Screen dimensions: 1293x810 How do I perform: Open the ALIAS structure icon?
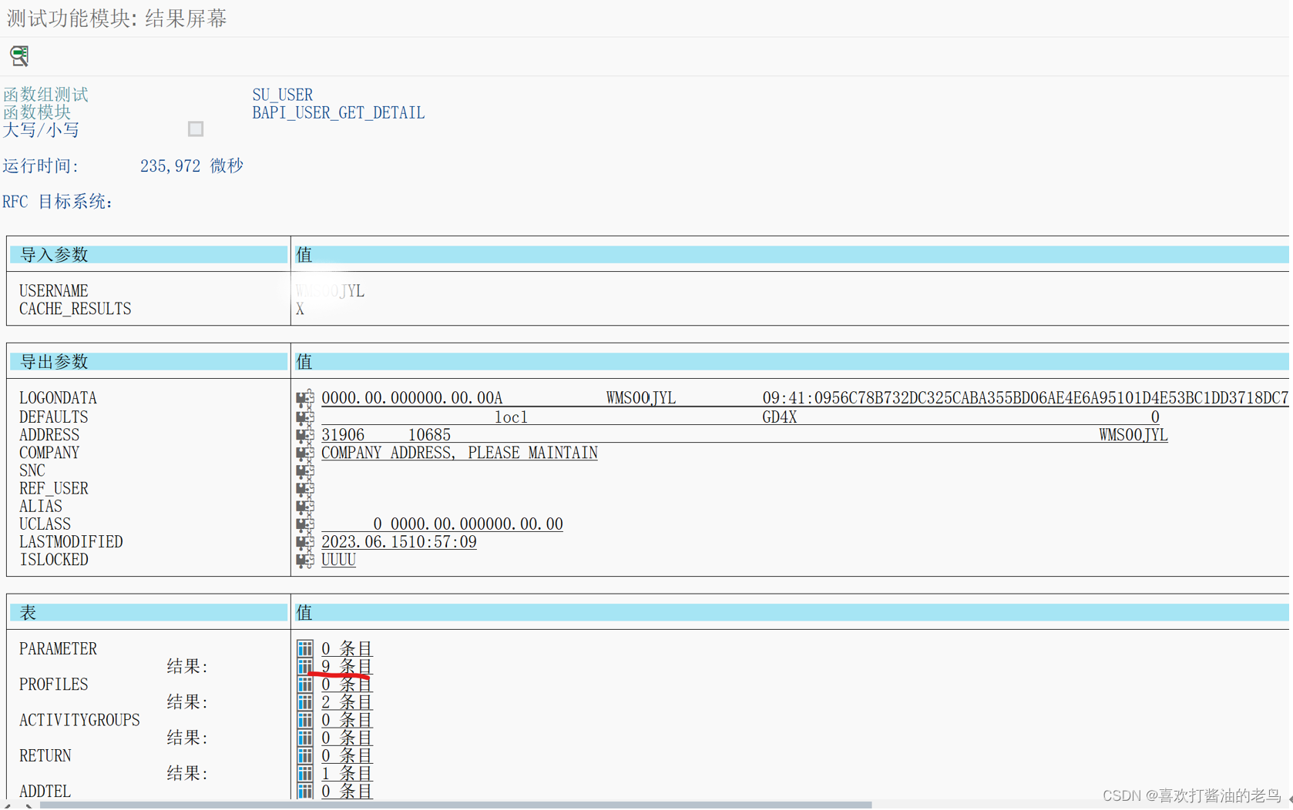click(x=305, y=506)
